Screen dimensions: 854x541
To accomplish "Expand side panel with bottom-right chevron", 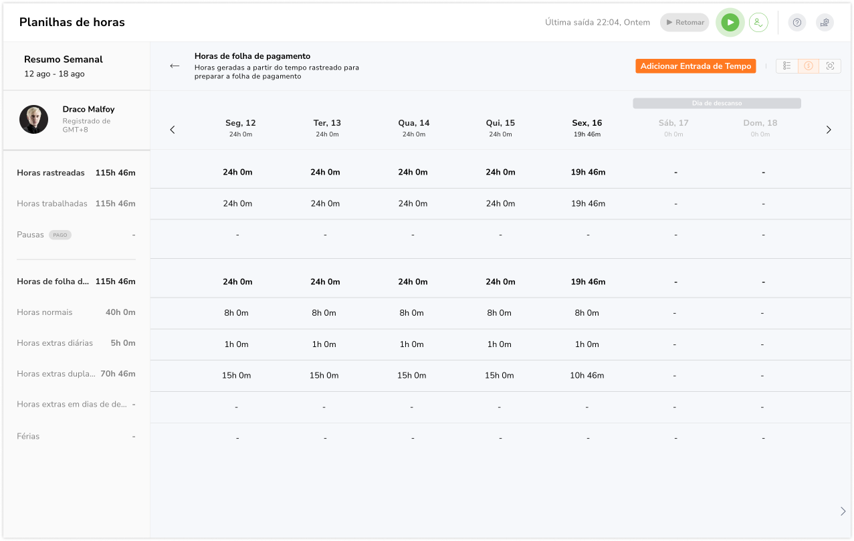I will click(843, 511).
